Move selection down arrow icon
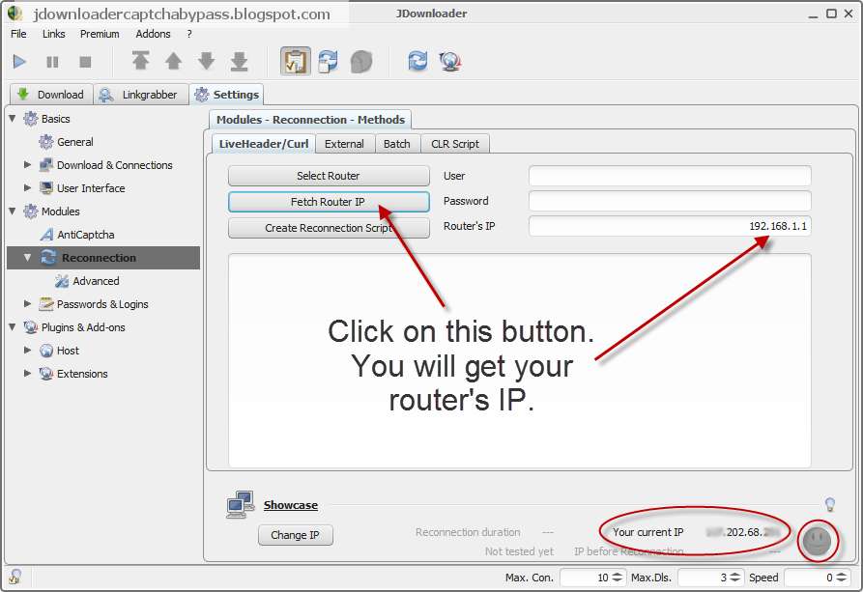This screenshot has width=863, height=592. point(207,61)
